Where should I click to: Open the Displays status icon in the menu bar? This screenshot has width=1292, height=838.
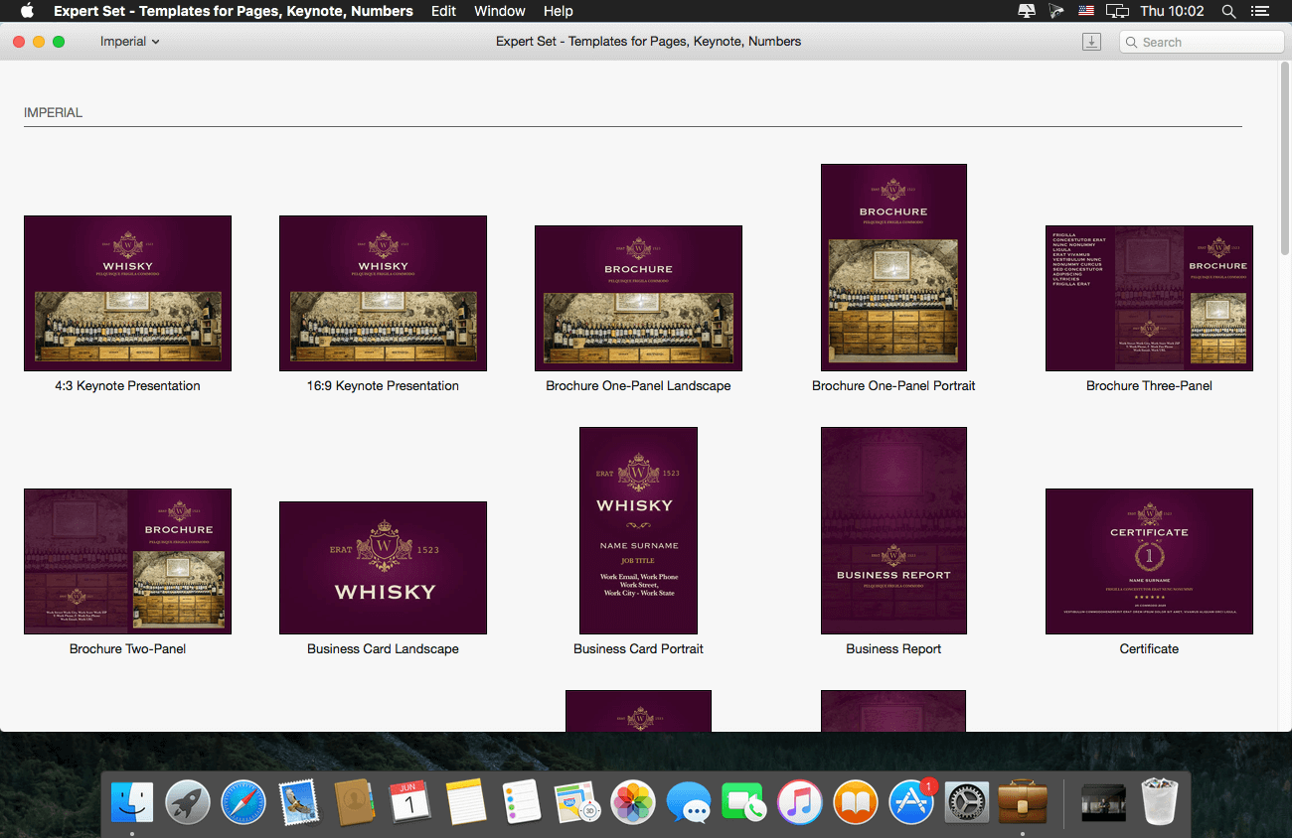point(1118,11)
